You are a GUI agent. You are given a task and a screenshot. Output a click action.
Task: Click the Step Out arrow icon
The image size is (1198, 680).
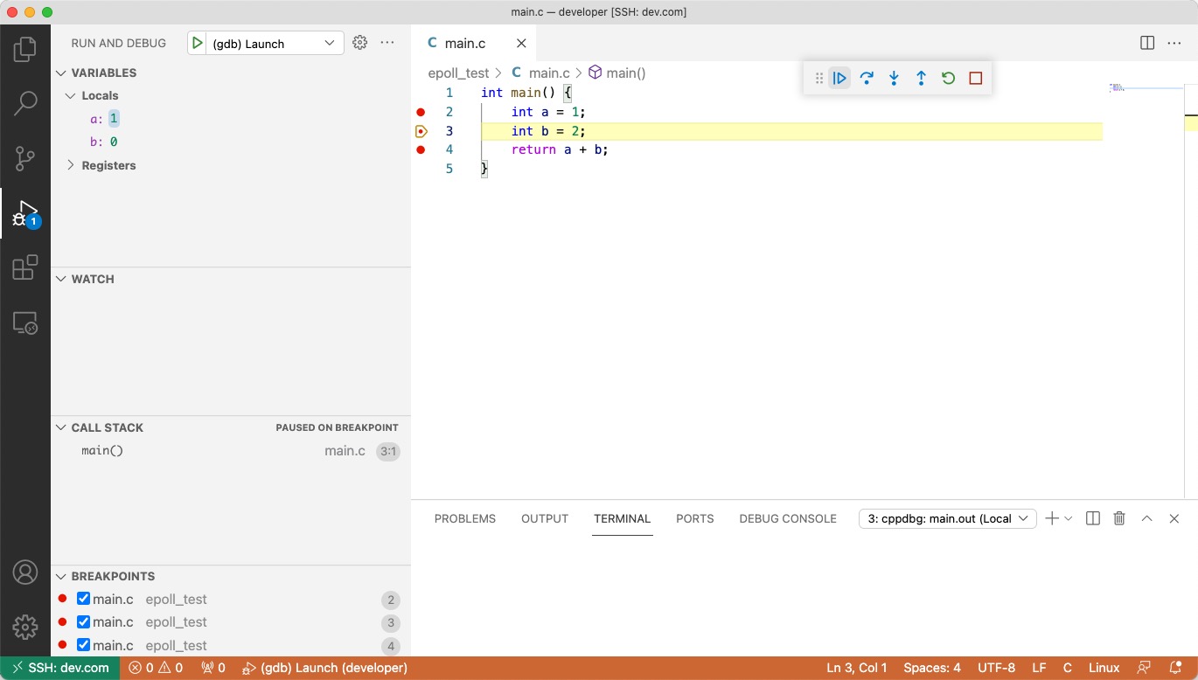921,79
